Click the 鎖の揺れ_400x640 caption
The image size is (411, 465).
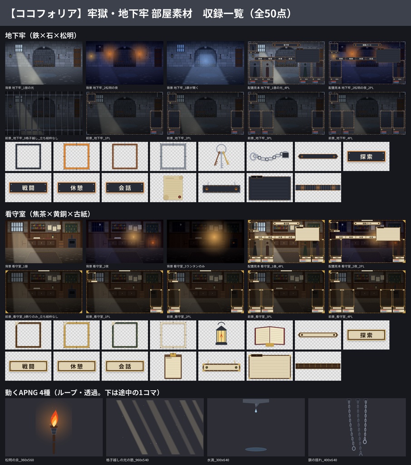tap(323, 460)
